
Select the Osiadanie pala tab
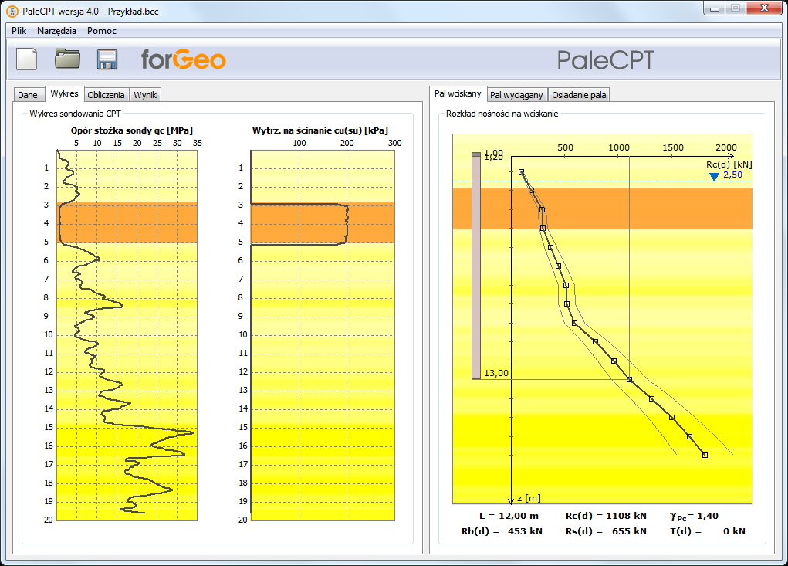pos(579,95)
